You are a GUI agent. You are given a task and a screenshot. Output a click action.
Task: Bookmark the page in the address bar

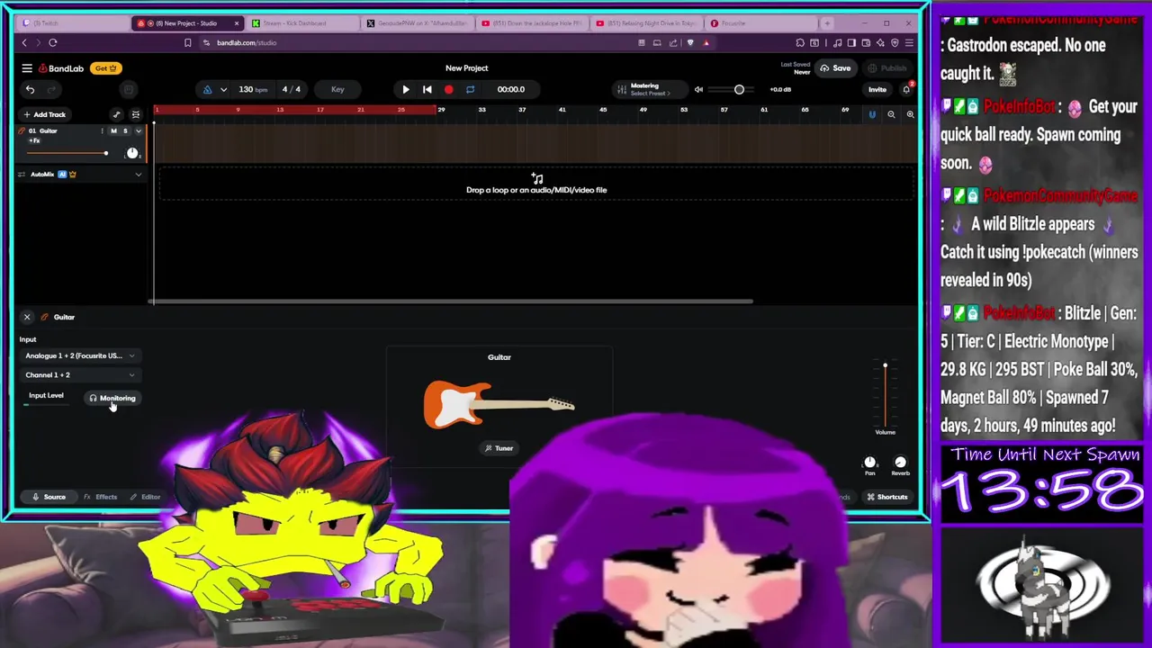pos(187,42)
